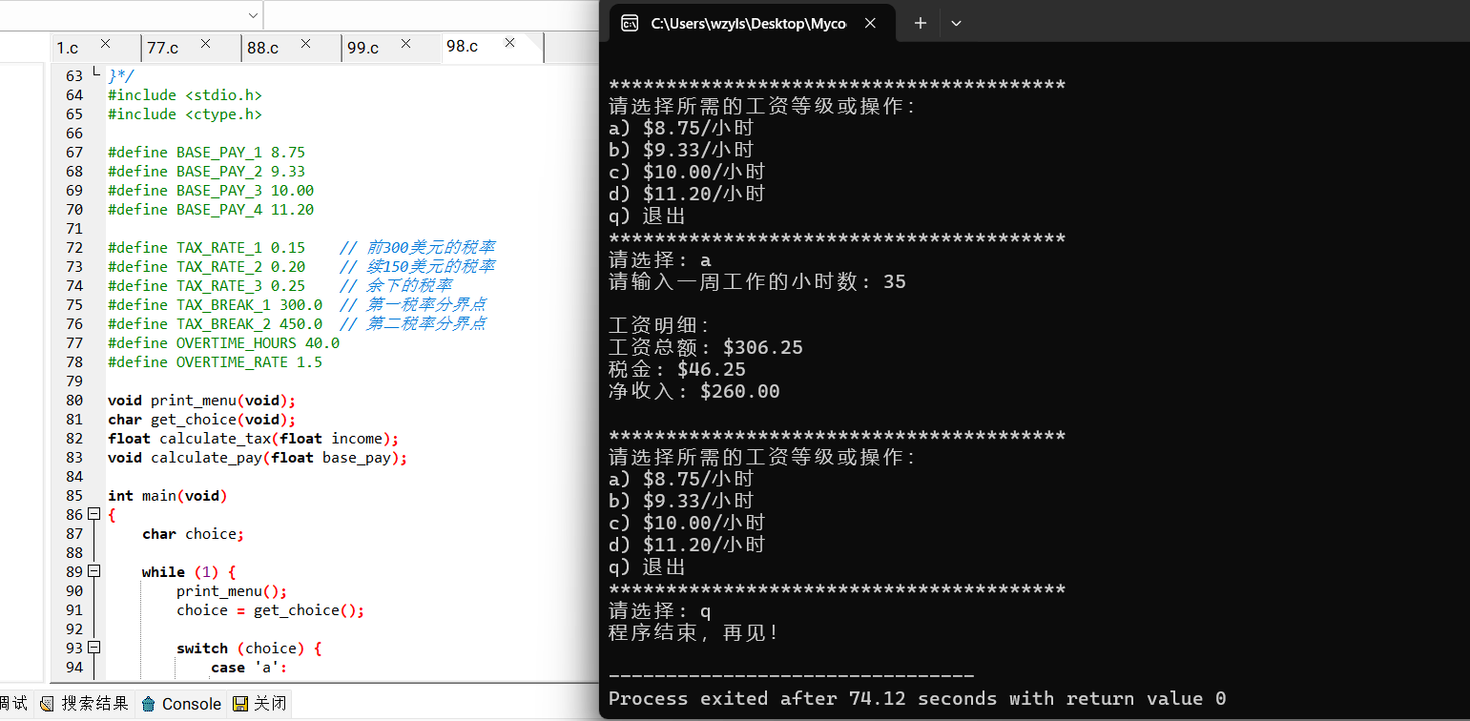Click terminal text '请选择: a'
Screen dimensions: 1470x721
(660, 260)
